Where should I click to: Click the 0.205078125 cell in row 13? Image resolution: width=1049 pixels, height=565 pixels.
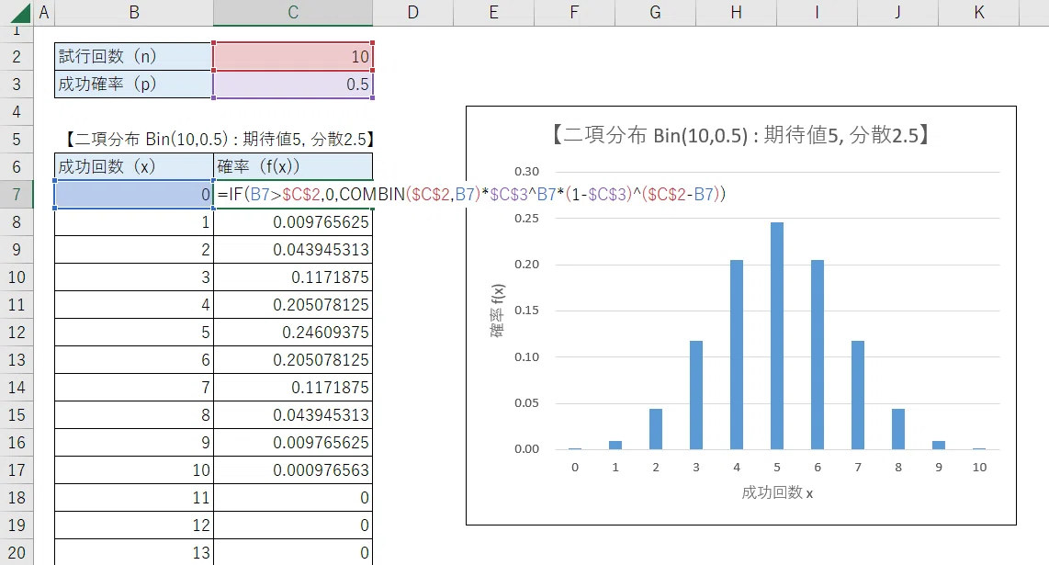click(x=293, y=360)
